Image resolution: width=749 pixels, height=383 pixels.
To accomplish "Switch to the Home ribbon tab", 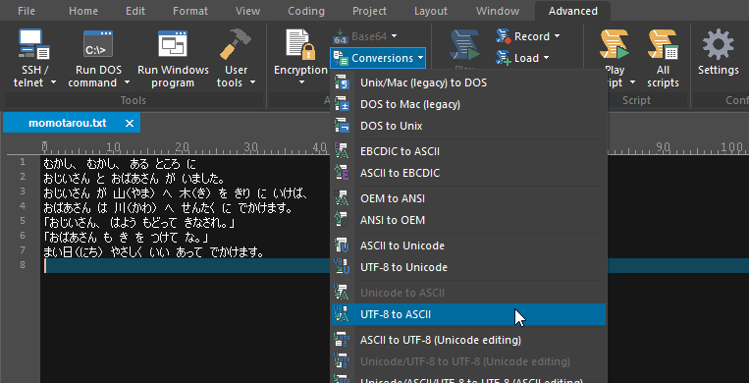I will click(83, 11).
